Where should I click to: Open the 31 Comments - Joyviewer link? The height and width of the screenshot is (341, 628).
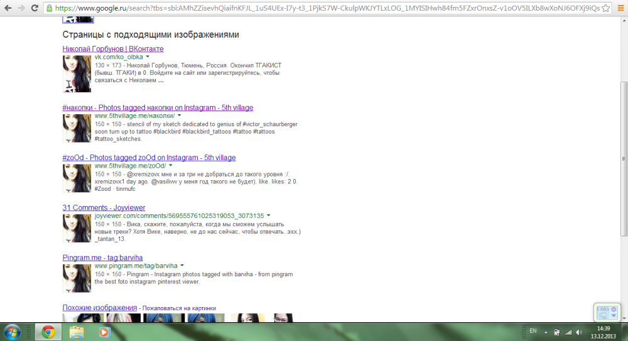click(x=104, y=207)
